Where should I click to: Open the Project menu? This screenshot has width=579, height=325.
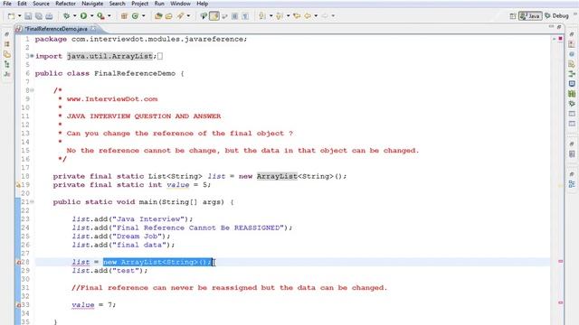click(x=140, y=4)
